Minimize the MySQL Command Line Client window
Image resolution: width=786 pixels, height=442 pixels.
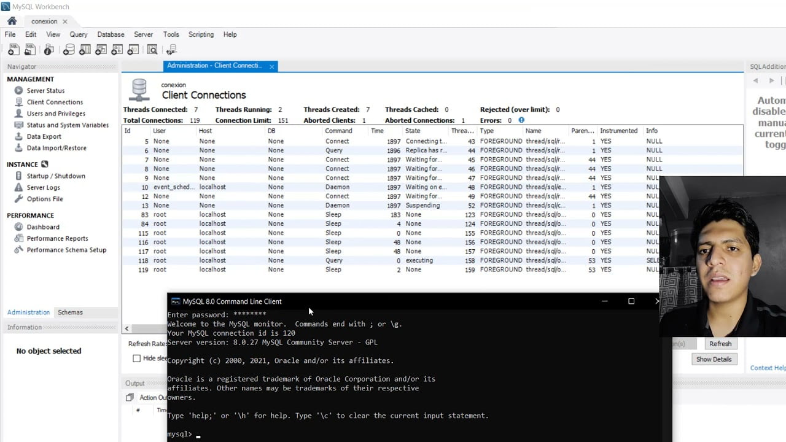604,301
